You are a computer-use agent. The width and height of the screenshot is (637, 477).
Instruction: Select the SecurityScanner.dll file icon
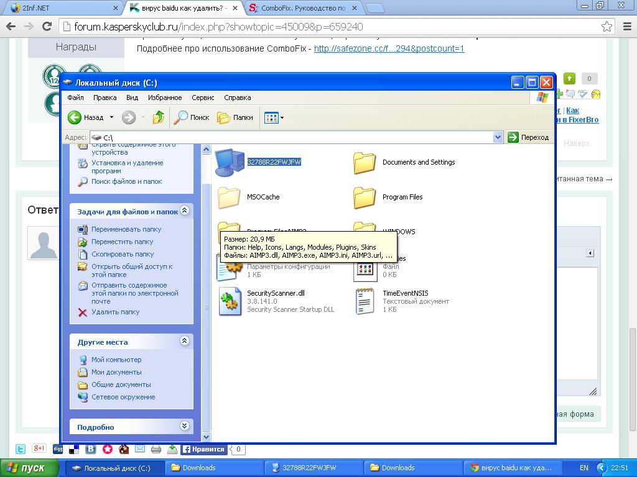click(x=230, y=301)
